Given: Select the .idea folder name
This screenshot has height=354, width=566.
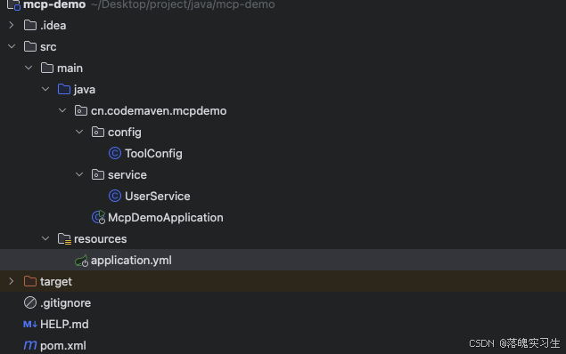Looking at the screenshot, I should point(53,25).
